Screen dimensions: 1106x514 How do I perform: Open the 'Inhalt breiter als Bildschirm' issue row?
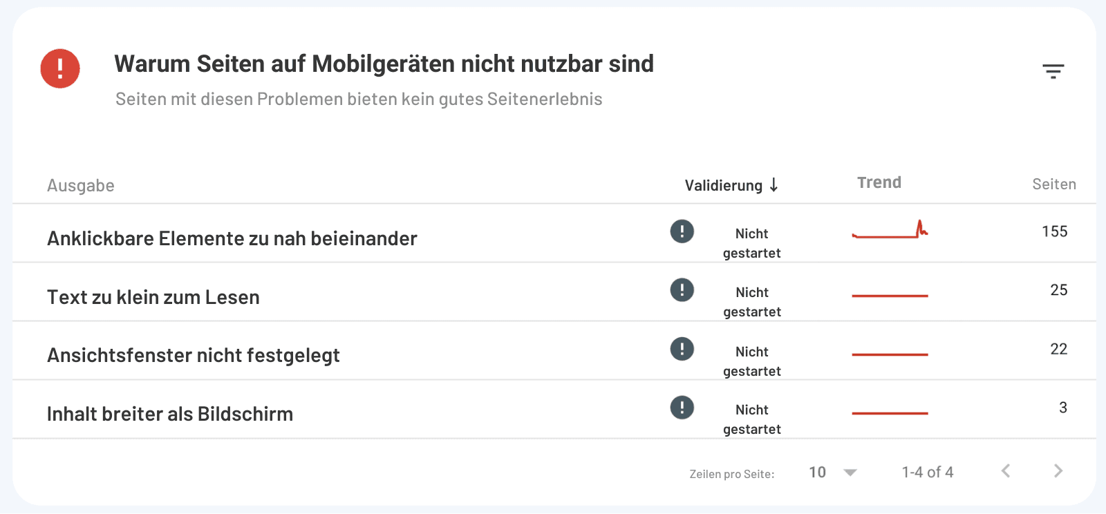[x=169, y=413]
